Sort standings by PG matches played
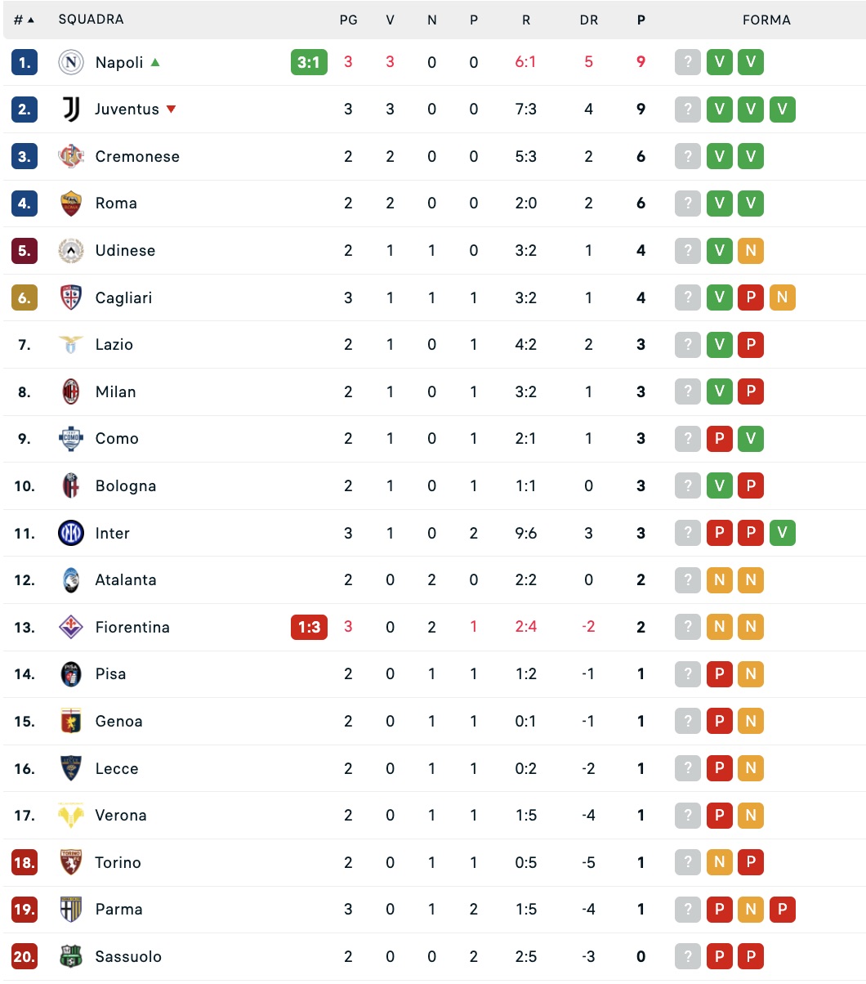This screenshot has height=984, width=866. (348, 20)
